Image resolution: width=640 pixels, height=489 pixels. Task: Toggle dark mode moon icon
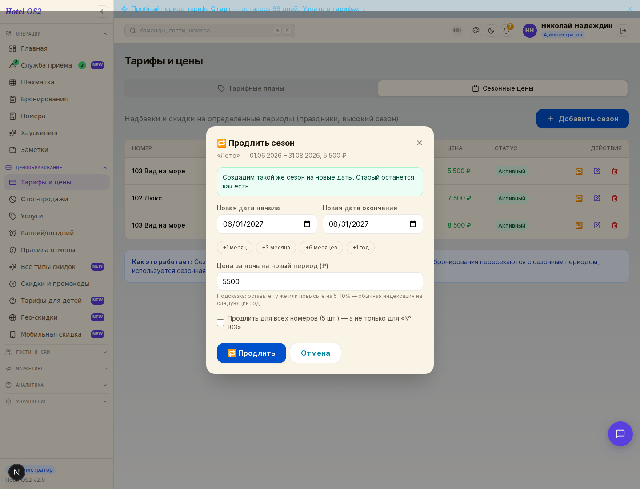(x=491, y=31)
